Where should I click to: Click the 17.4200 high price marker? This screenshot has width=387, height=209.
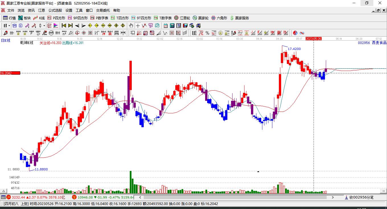tap(294, 49)
